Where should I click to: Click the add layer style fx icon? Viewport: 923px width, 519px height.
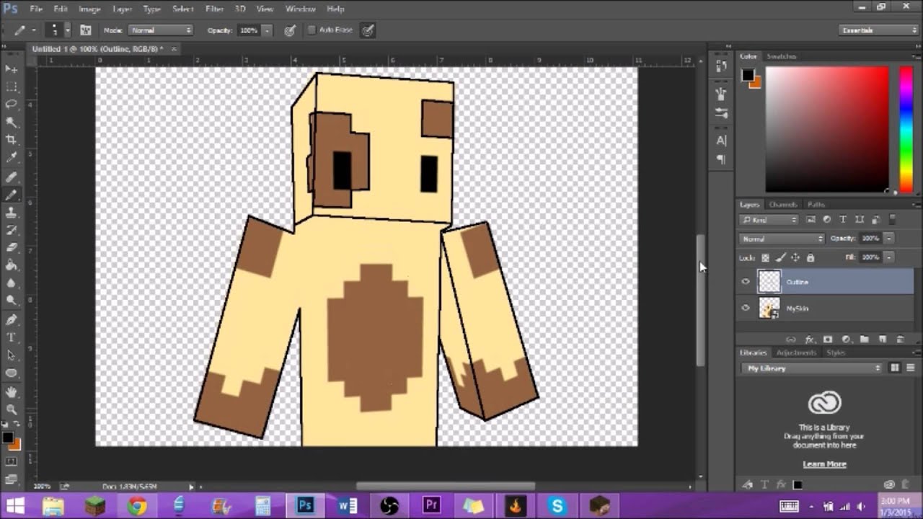809,339
